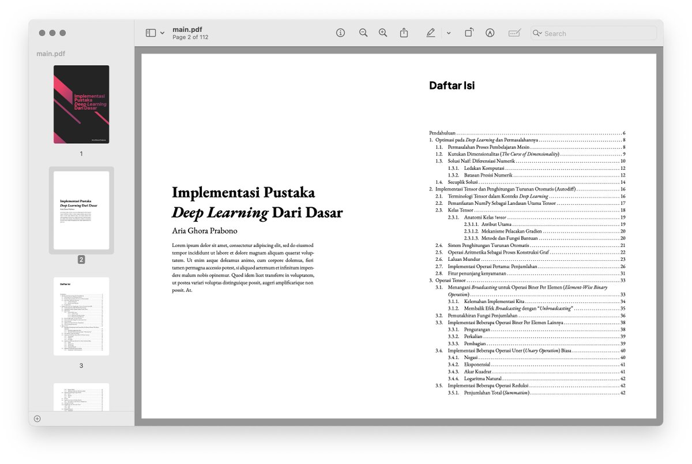Open the document Inspector info icon

pos(341,33)
